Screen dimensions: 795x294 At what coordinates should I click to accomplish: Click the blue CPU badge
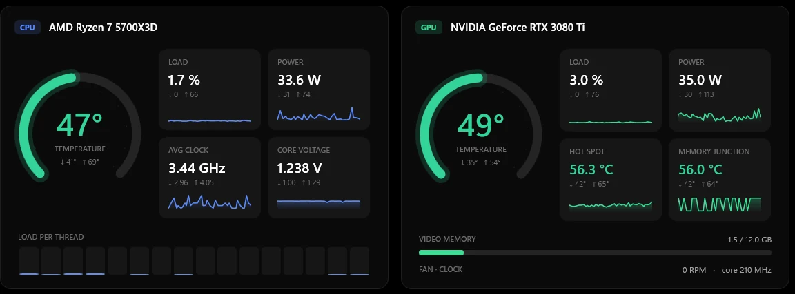(x=28, y=28)
